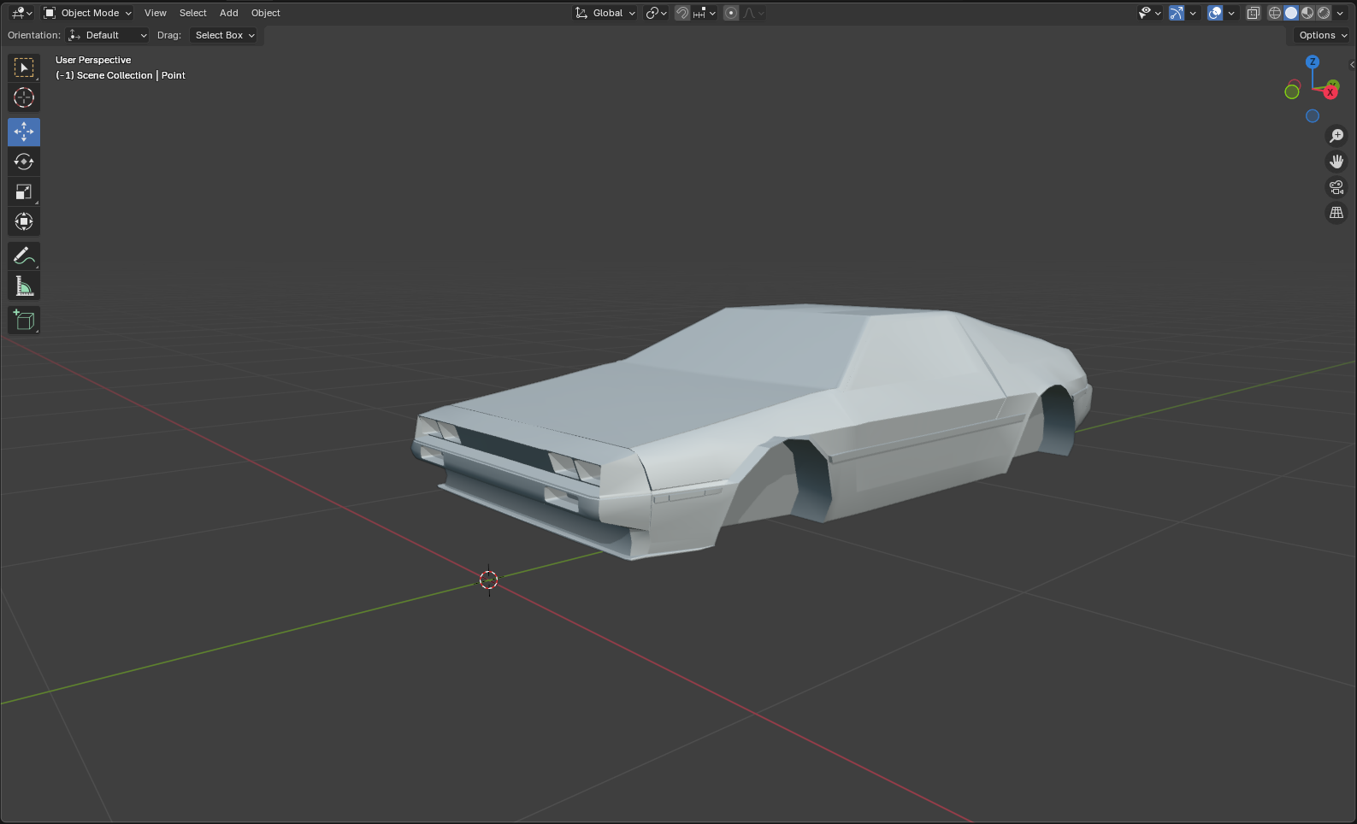Open the Global transform orientation dropdown
This screenshot has height=824, width=1357.
point(605,13)
